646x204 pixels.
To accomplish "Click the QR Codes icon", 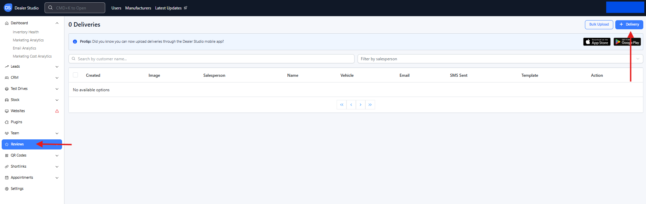I will [7, 156].
